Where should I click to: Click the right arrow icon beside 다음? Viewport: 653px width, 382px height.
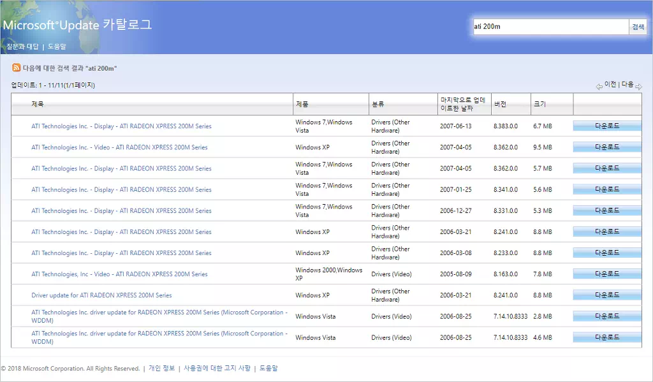[638, 87]
